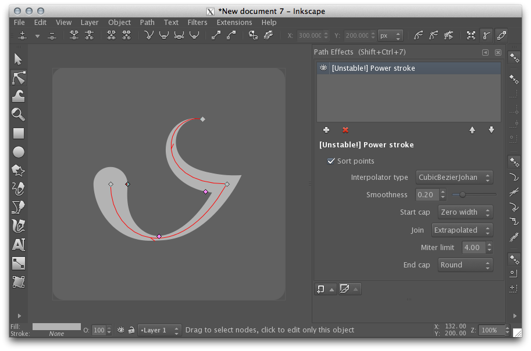Open the Path menu
Screen dimensions: 531x351
point(147,23)
